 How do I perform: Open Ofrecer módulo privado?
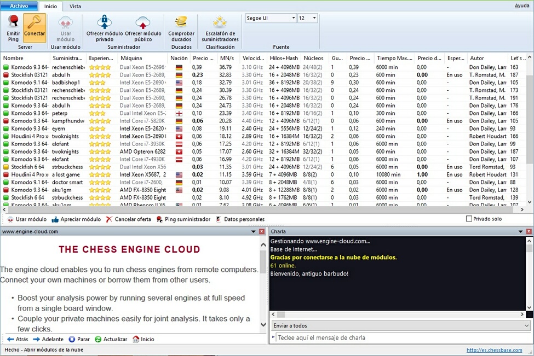tap(105, 28)
